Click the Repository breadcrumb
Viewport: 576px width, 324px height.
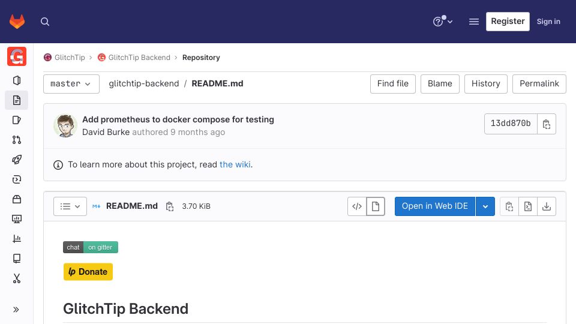coord(201,58)
